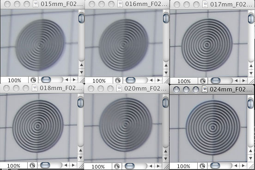Click scroll right arrow in 017mm window
The width and height of the screenshot is (255, 170).
pos(243,80)
